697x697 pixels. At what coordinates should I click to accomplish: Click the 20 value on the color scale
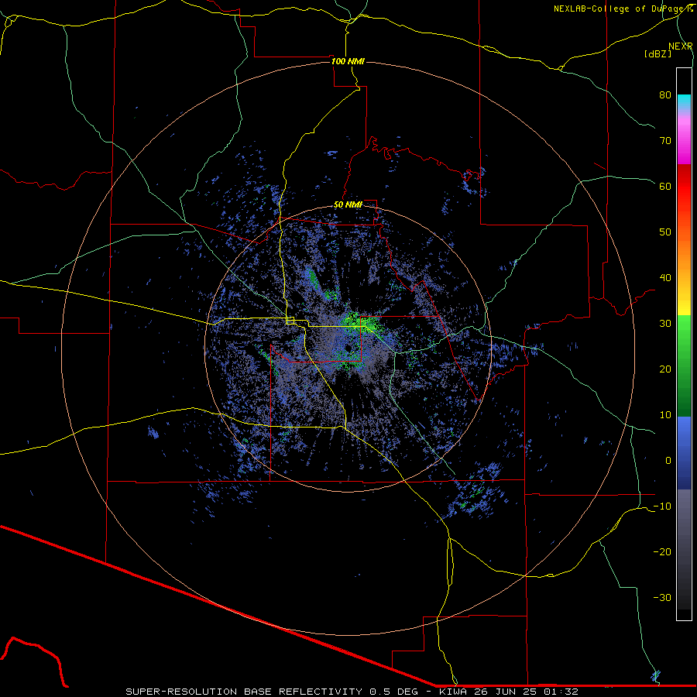pyautogui.click(x=665, y=369)
